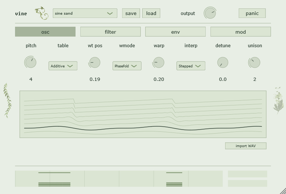Click the pitch value 4

(x=31, y=79)
